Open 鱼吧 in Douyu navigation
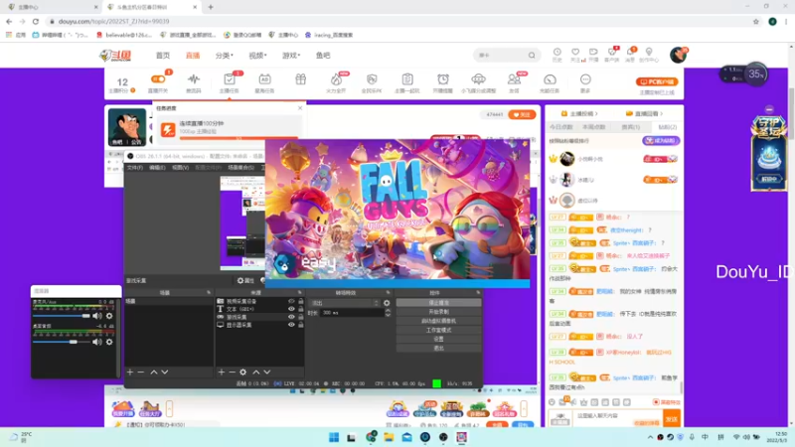795x447 pixels. click(x=323, y=56)
